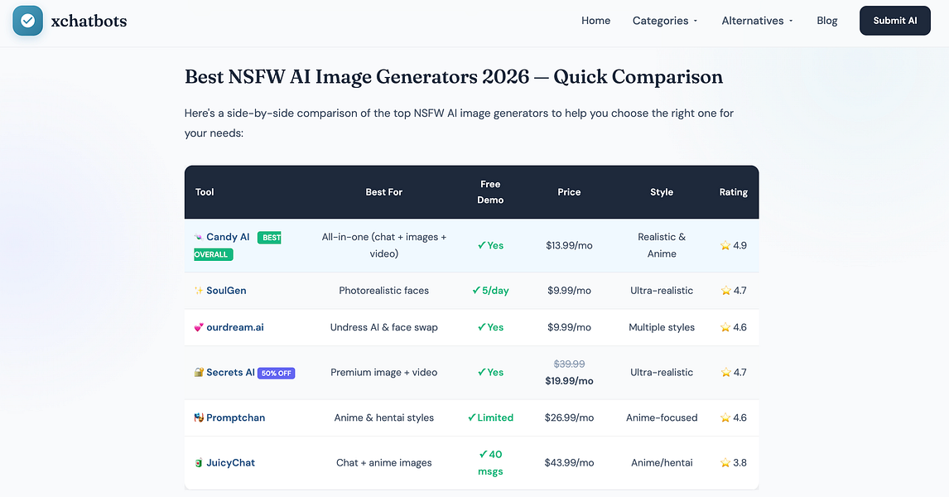
Task: Click the 'Chat + anime images' cell
Action: coord(383,462)
